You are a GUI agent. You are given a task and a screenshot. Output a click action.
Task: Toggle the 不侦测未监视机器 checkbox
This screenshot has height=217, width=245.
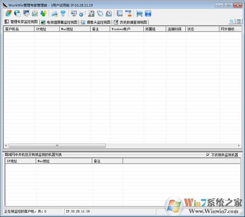[x=208, y=155]
